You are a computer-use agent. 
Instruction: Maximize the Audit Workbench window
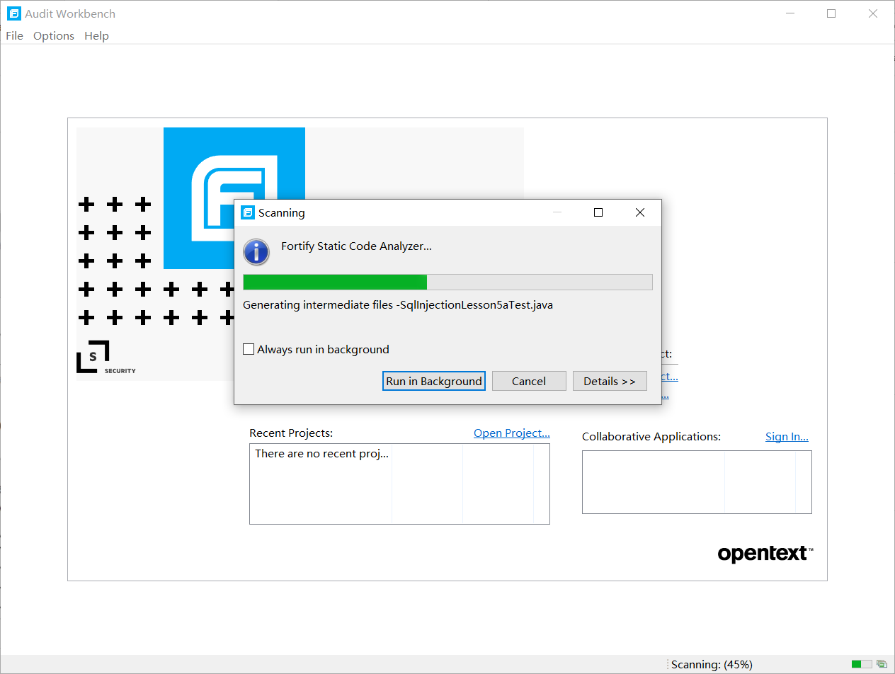point(831,13)
